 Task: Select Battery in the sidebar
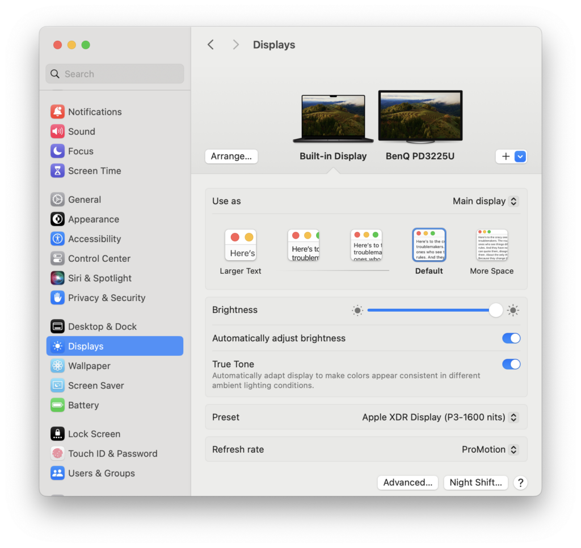coord(115,405)
